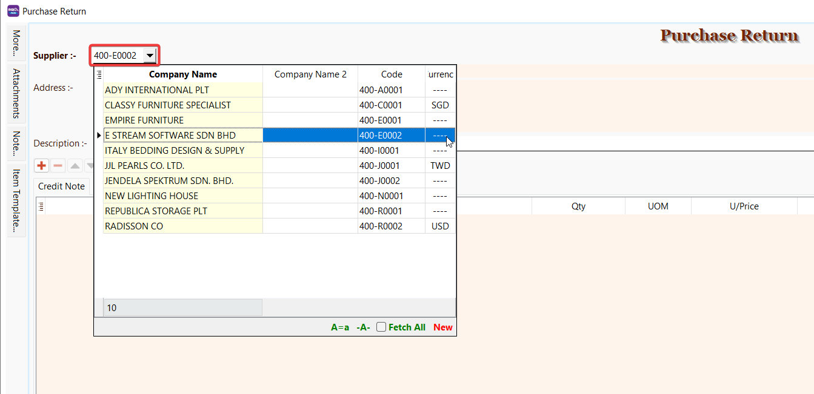This screenshot has height=394, width=814.
Task: Collapse the Supplier dropdown arrow
Action: coord(150,56)
